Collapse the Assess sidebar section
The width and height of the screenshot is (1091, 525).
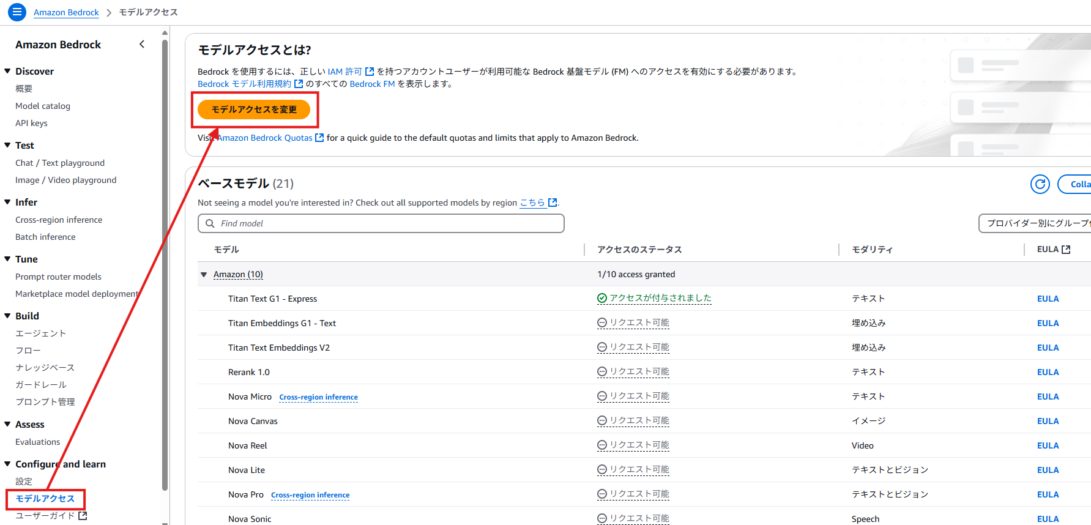(x=7, y=424)
